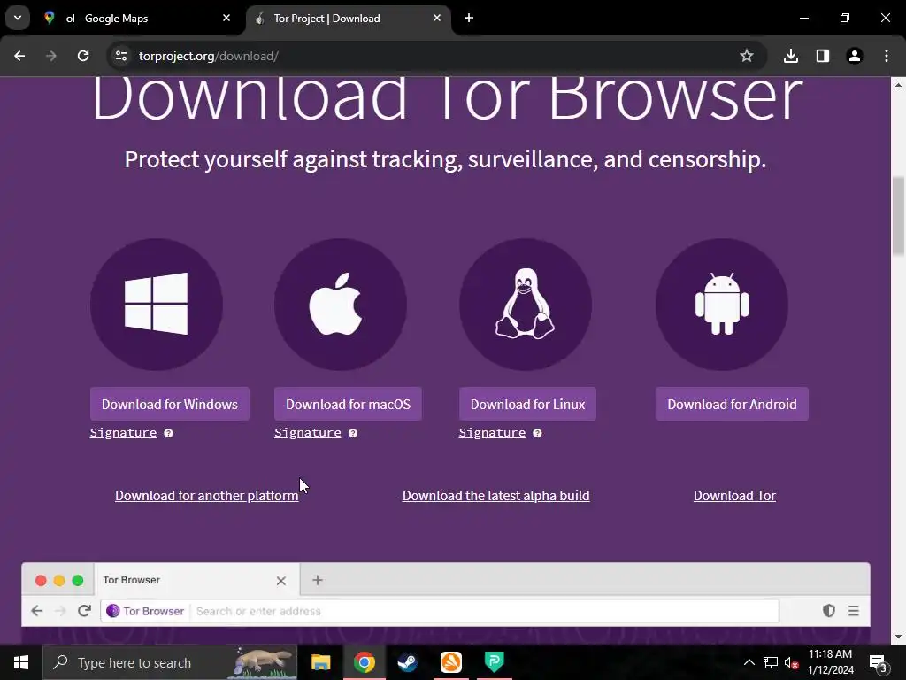
Task: Click the network tray icon
Action: (x=771, y=662)
